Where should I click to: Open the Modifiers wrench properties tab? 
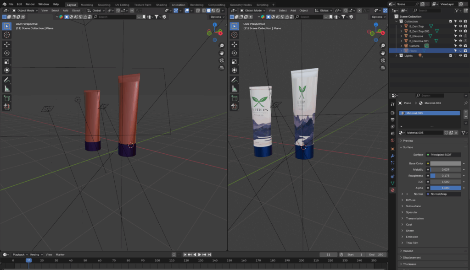point(392,156)
